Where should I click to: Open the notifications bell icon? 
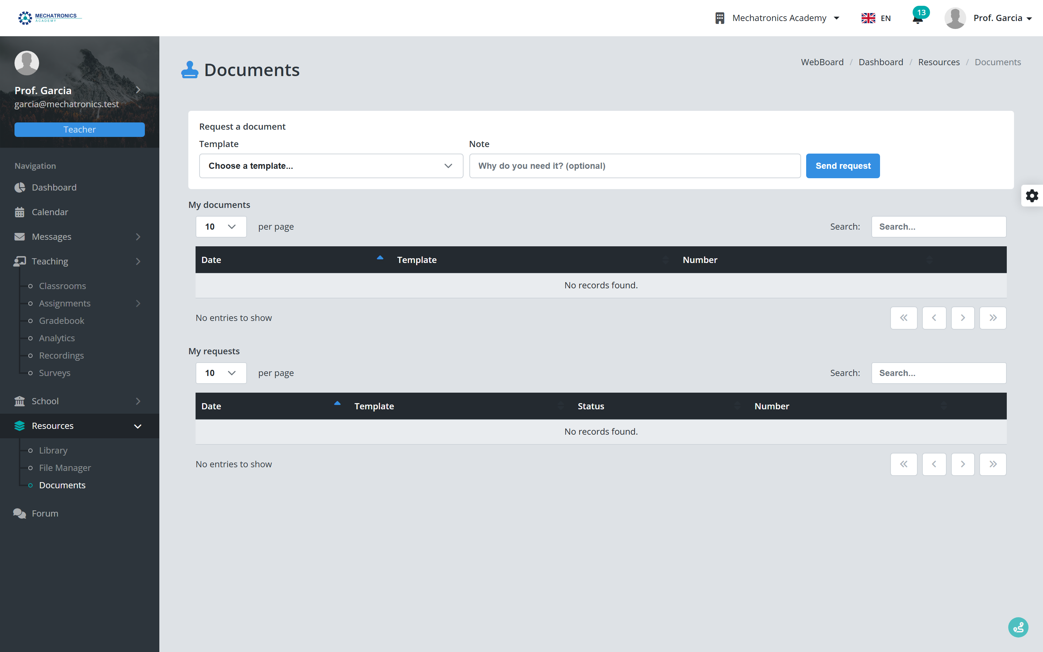coord(918,18)
